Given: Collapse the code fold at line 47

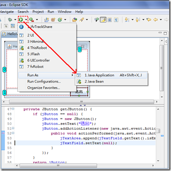Looking at the screenshot, I should coord(13,109).
